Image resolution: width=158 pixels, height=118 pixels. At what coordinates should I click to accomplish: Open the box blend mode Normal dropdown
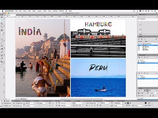click(x=66, y=106)
